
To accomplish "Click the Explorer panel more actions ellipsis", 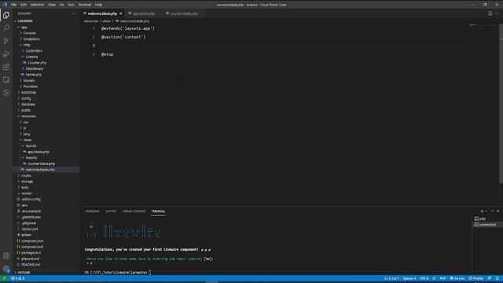I will [x=73, y=13].
